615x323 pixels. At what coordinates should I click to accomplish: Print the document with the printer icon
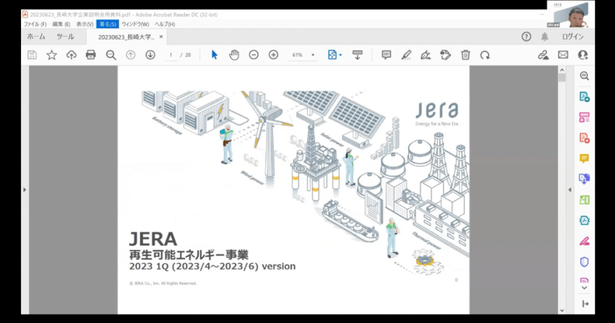pos(91,55)
